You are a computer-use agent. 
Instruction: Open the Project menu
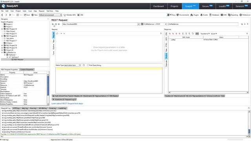click(18, 11)
